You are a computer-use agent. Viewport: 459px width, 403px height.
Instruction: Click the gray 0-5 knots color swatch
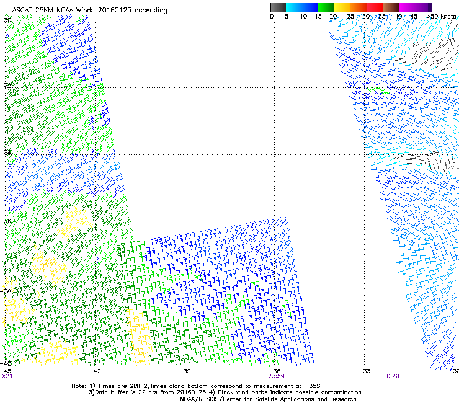pyautogui.click(x=278, y=7)
